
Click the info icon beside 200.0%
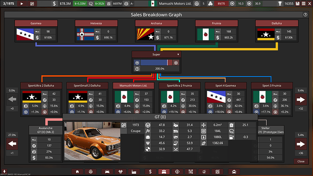click(x=137, y=68)
